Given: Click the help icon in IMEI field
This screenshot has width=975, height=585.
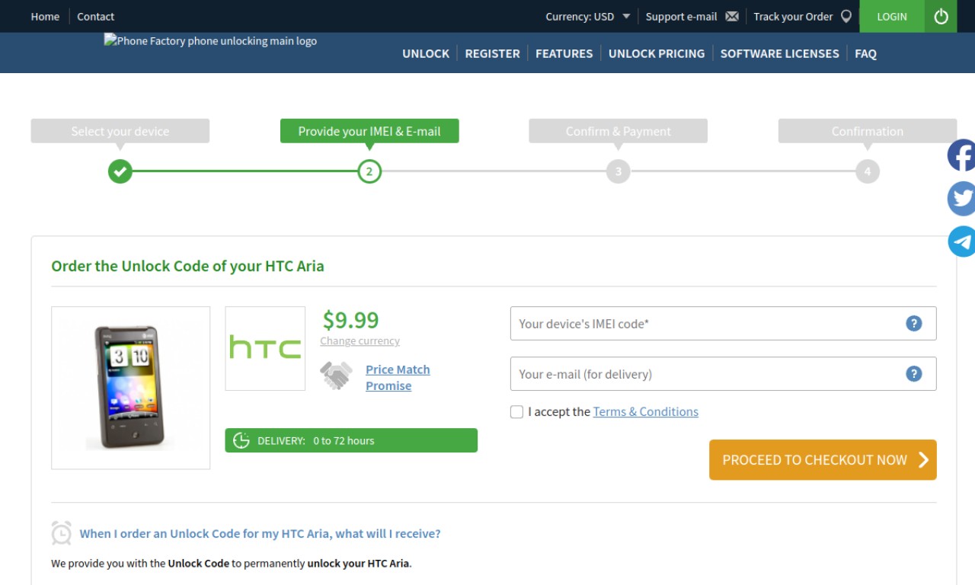Looking at the screenshot, I should (914, 324).
